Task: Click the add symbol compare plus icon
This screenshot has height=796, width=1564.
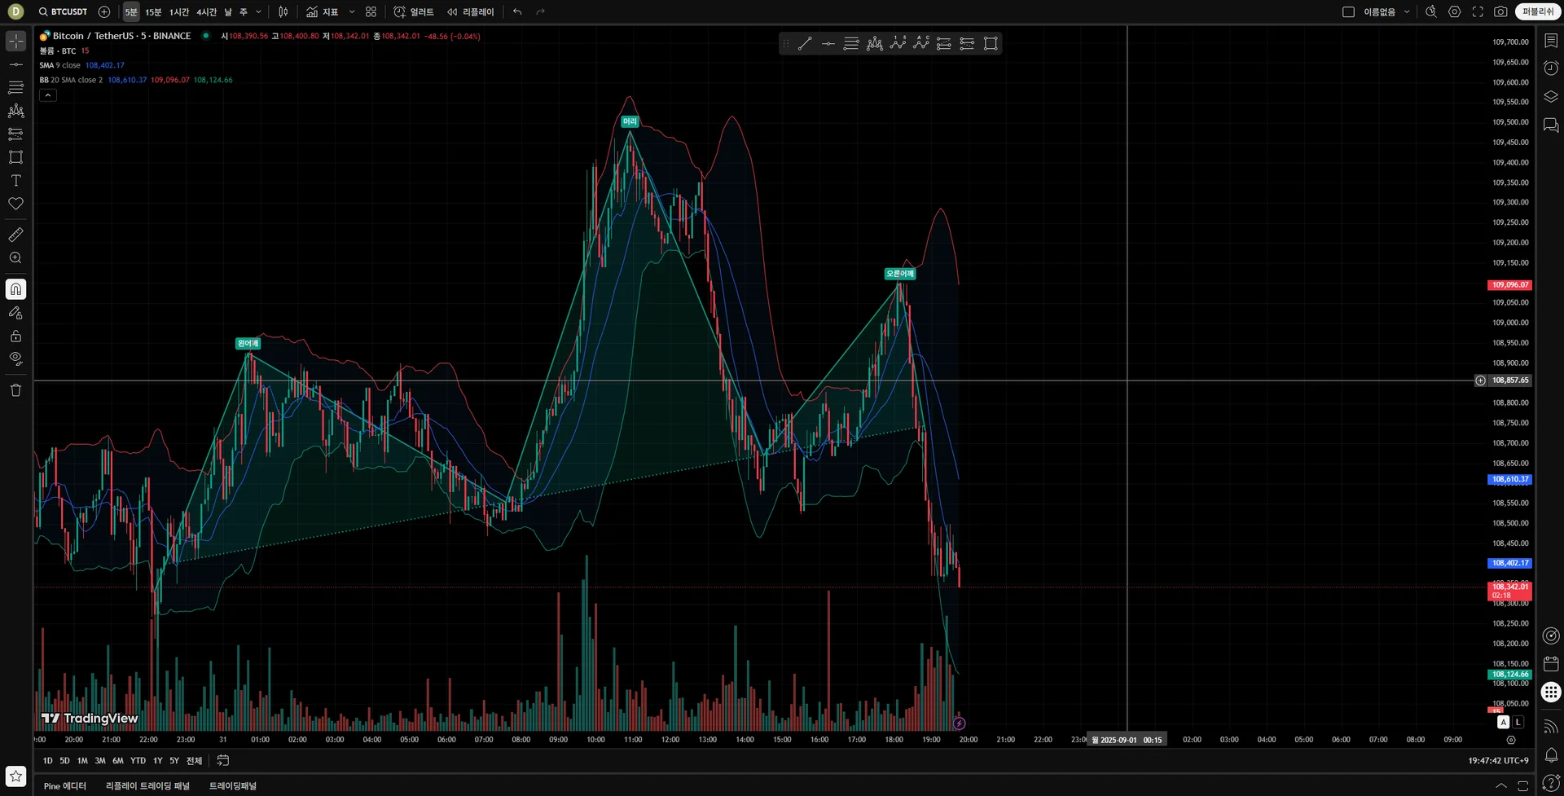Action: [104, 12]
